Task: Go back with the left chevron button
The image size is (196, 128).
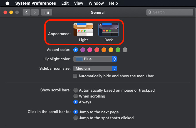Action: [26, 12]
